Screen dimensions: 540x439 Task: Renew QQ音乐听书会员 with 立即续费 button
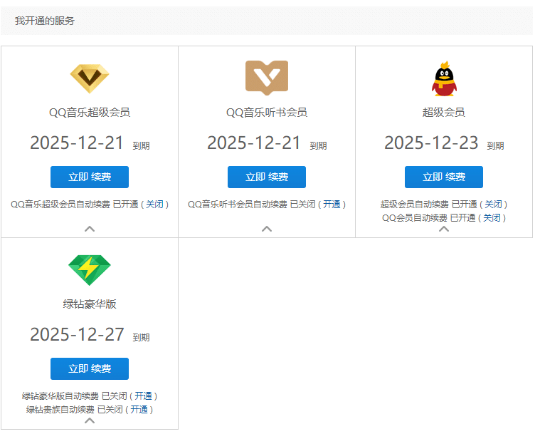point(267,177)
